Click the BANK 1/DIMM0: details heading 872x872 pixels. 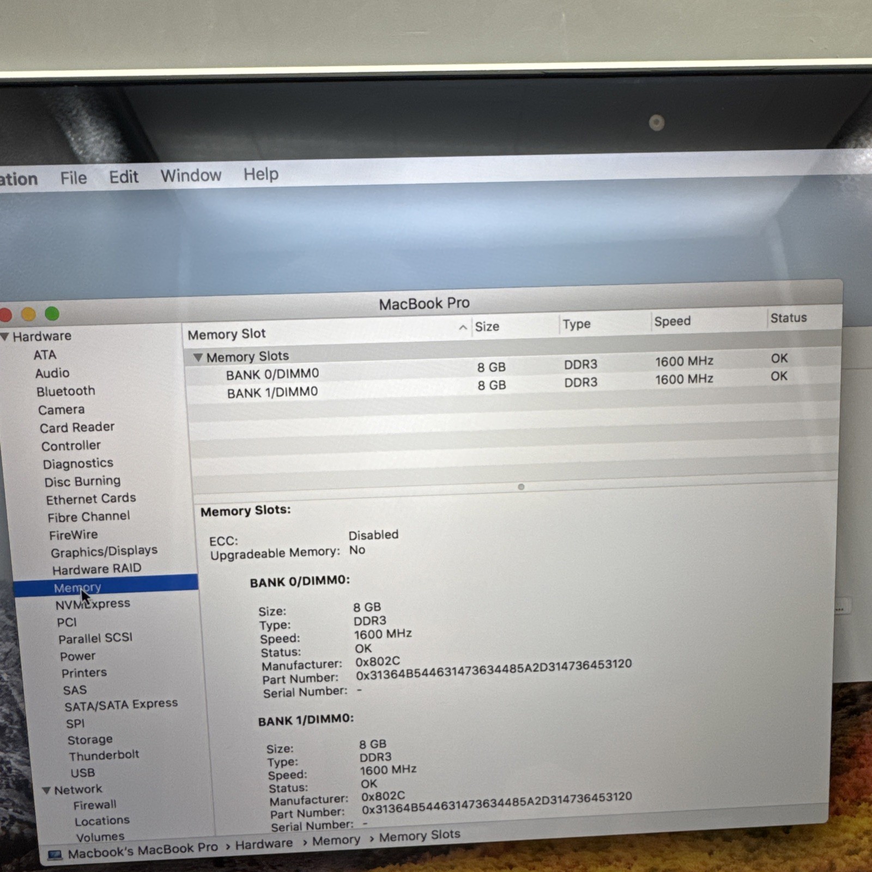(306, 720)
